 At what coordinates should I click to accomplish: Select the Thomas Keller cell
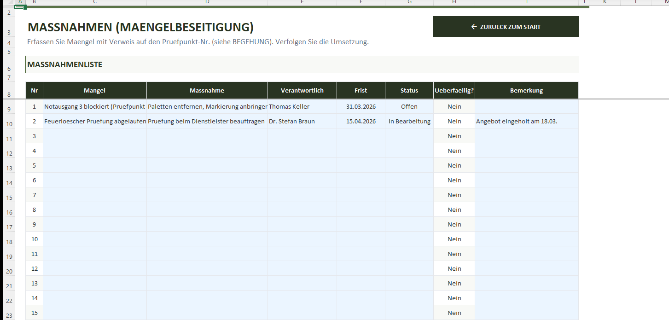[302, 106]
